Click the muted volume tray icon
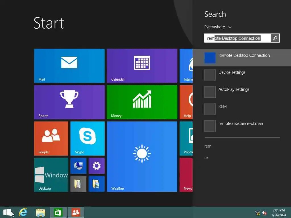The image size is (291, 218). 264,213
